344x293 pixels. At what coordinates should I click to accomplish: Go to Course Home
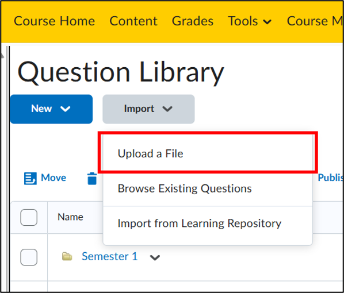[x=55, y=21]
